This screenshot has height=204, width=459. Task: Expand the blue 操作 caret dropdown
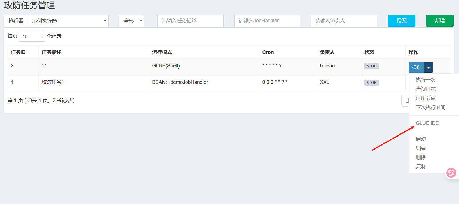coord(429,67)
